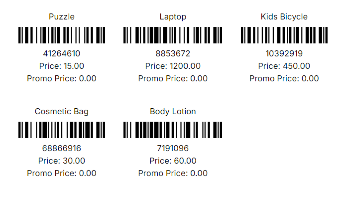Click barcode number 10392919
344x208 pixels.
point(284,53)
